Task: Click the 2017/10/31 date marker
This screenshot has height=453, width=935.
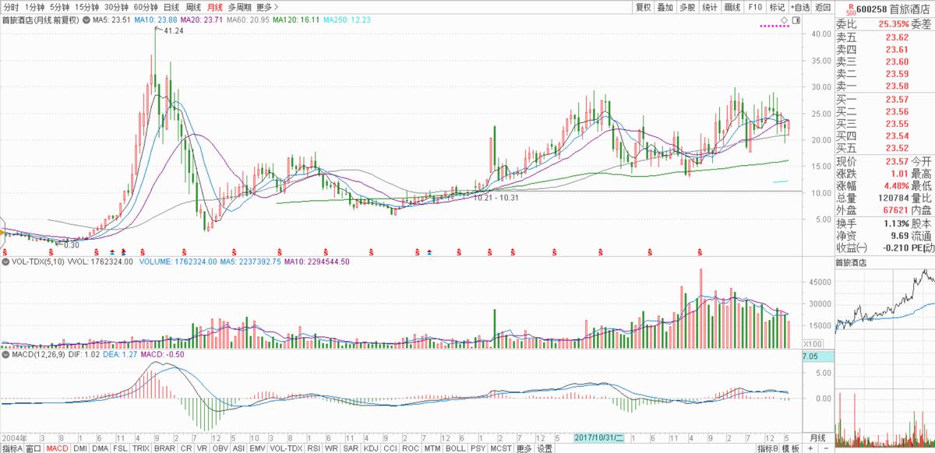Action: [601, 438]
